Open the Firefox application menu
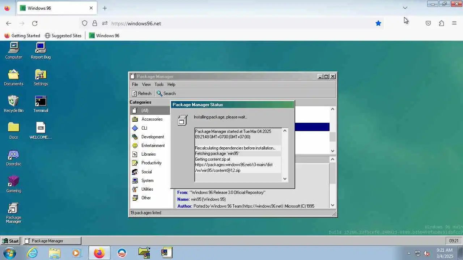The height and width of the screenshot is (260, 463). 454,23
